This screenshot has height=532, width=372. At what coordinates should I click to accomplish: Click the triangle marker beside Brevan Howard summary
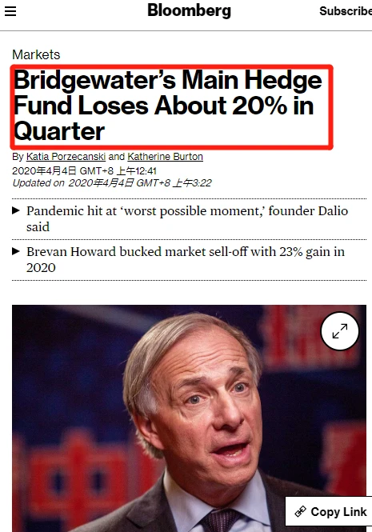click(16, 251)
